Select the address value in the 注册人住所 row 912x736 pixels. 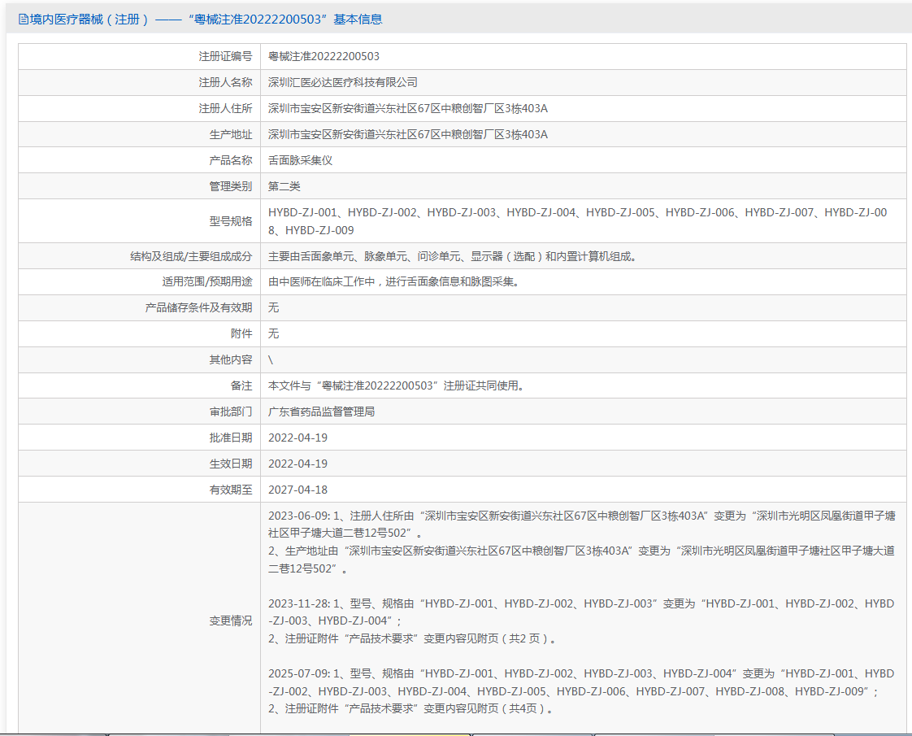[408, 109]
